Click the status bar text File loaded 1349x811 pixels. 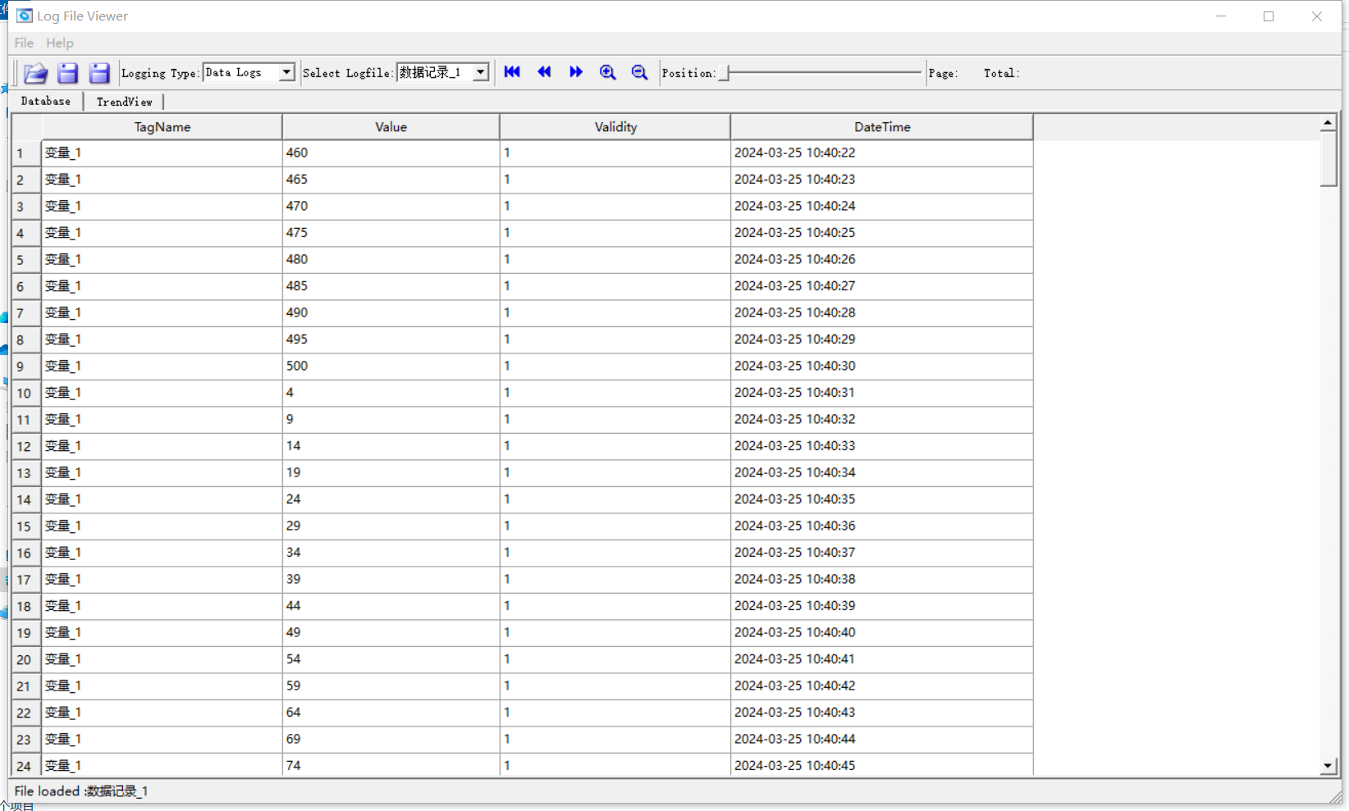click(80, 791)
